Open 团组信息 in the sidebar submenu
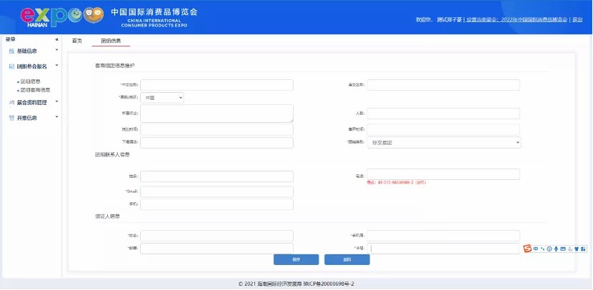Image resolution: width=593 pixels, height=290 pixels. (30, 81)
